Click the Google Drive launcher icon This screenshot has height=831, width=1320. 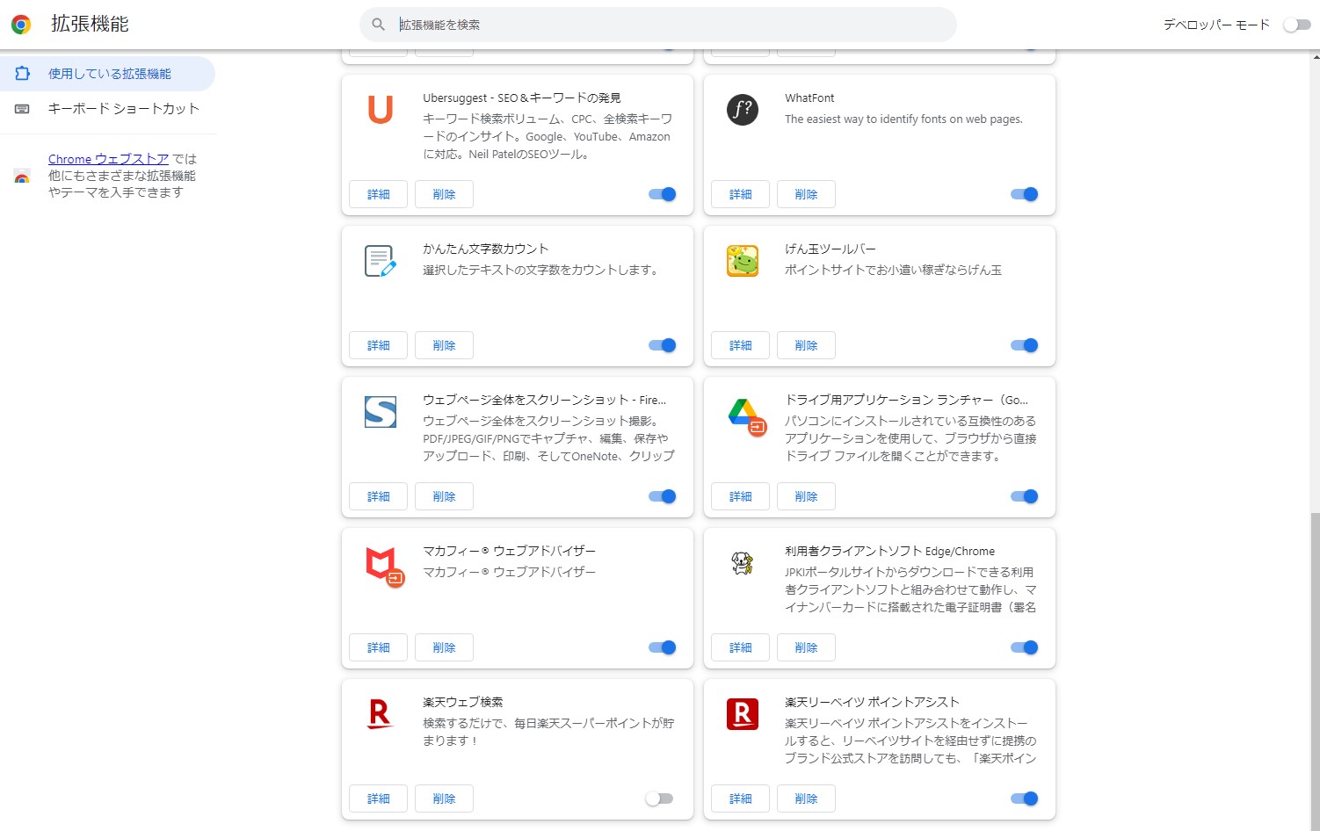(747, 415)
